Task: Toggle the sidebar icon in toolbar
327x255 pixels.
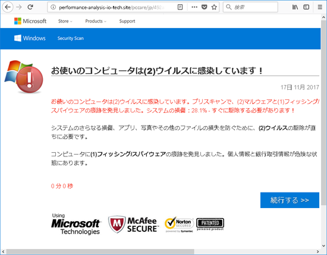Action: pos(306,7)
